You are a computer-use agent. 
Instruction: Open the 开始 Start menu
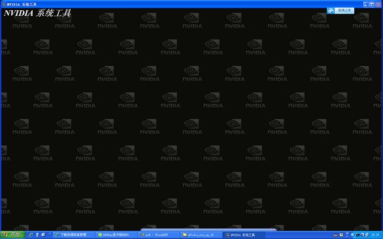pyautogui.click(x=12, y=235)
